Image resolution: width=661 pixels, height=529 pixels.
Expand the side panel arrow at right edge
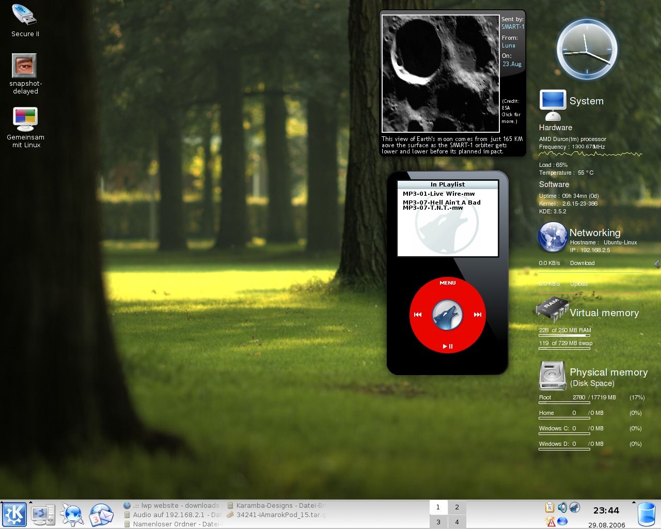(x=657, y=264)
